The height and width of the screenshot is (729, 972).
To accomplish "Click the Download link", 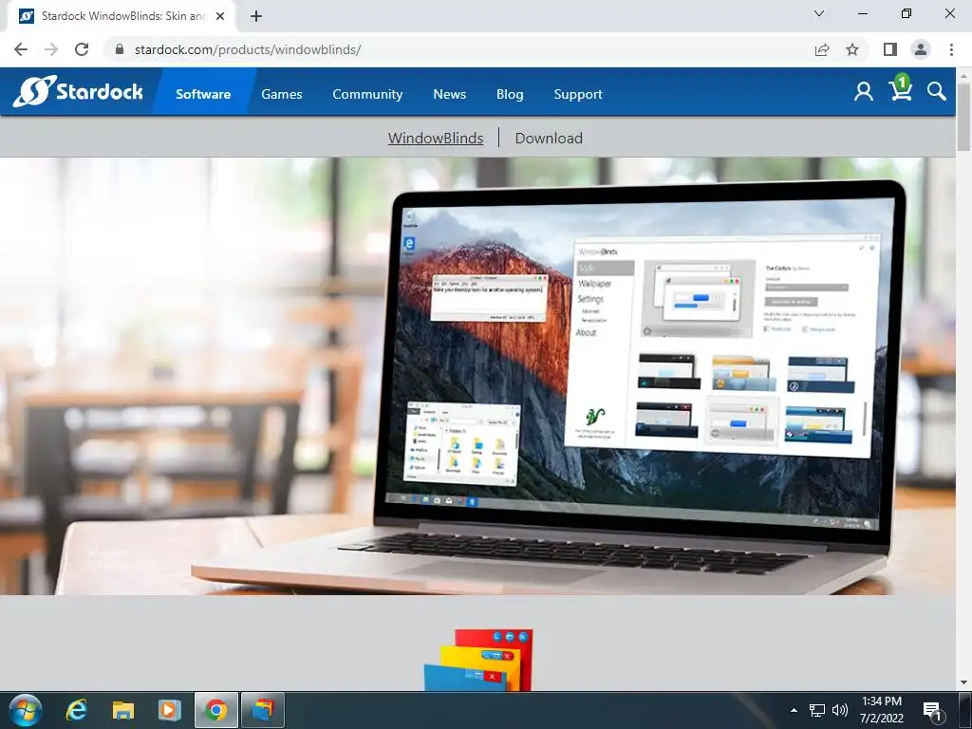I will [x=549, y=138].
